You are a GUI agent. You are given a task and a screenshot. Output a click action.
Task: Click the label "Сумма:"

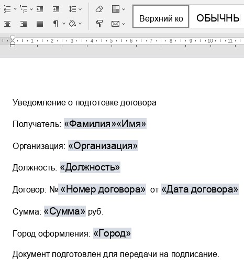pyautogui.click(x=27, y=211)
